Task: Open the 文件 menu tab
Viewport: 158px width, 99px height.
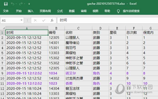Action: tap(6, 11)
